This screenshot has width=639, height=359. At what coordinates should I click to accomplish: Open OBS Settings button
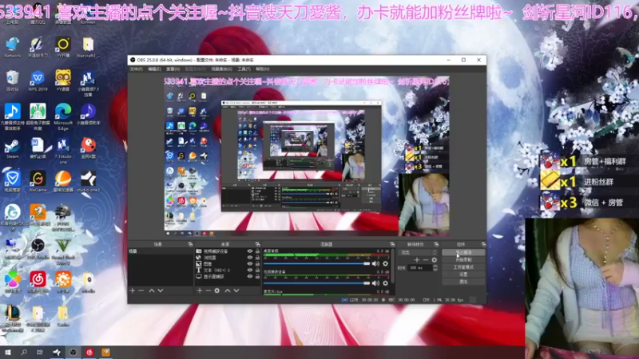click(463, 274)
